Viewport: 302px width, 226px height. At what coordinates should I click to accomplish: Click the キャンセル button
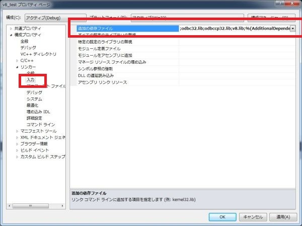pyautogui.click(x=253, y=217)
